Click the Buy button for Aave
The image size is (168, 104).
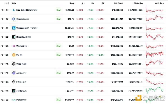click(59, 73)
